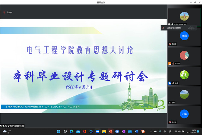202x135 pixels.
Task: Click the Wi-Fi network icon in the tray
Action: (175, 131)
